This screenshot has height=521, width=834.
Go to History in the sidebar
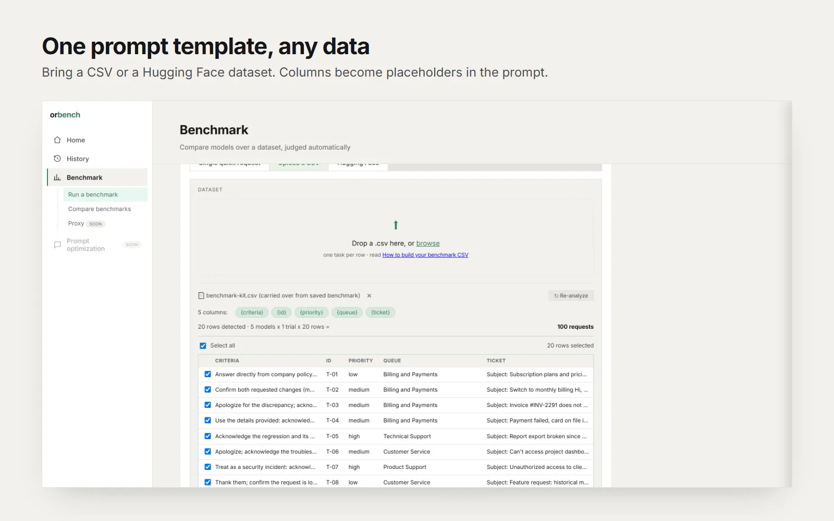click(78, 159)
